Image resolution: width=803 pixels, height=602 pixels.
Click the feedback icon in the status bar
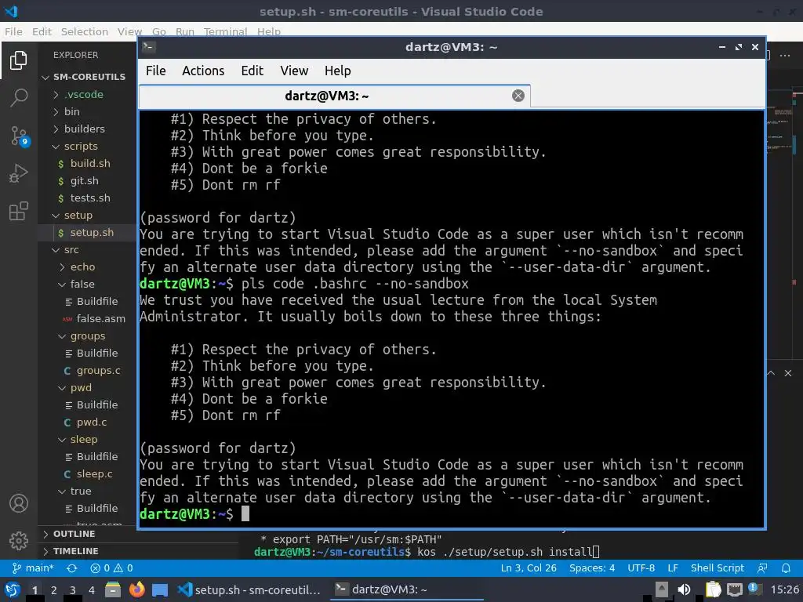point(762,568)
